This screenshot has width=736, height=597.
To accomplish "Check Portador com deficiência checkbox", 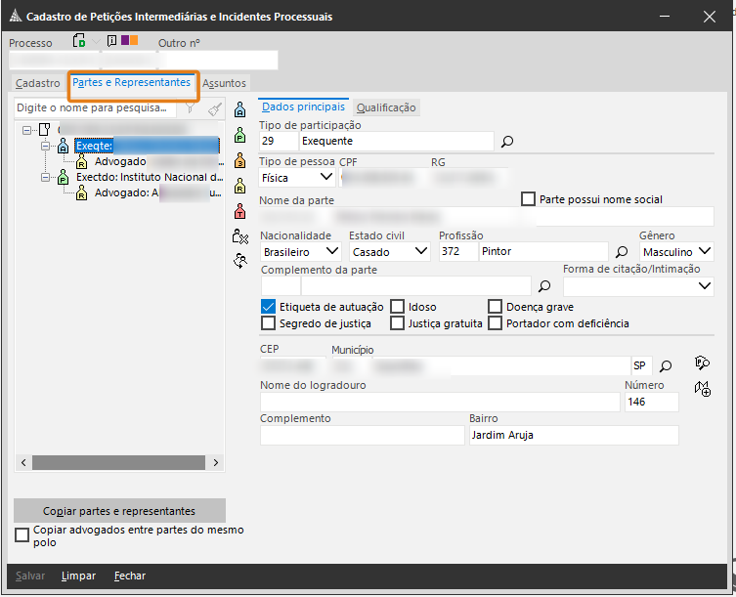I will coord(496,322).
